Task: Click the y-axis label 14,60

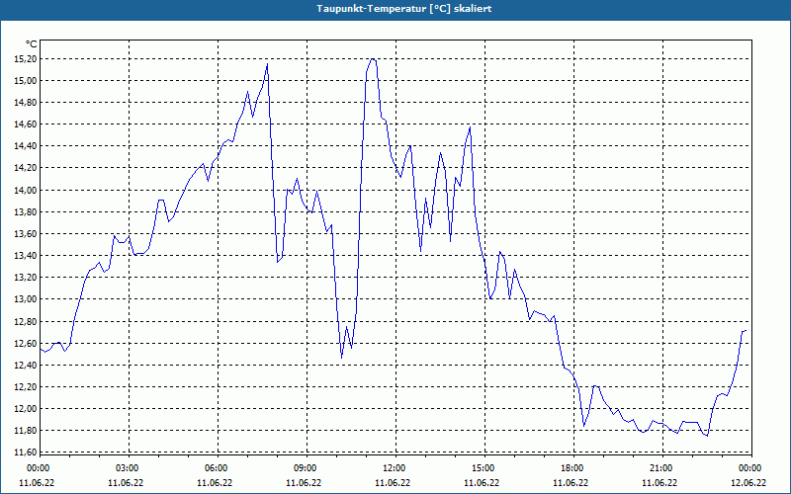Action: click(x=26, y=124)
